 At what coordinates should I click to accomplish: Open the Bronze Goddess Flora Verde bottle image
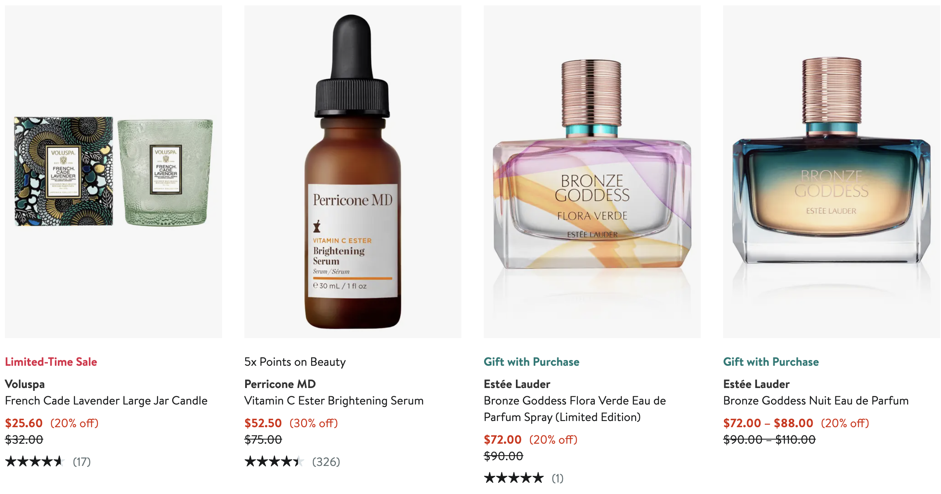tap(592, 172)
